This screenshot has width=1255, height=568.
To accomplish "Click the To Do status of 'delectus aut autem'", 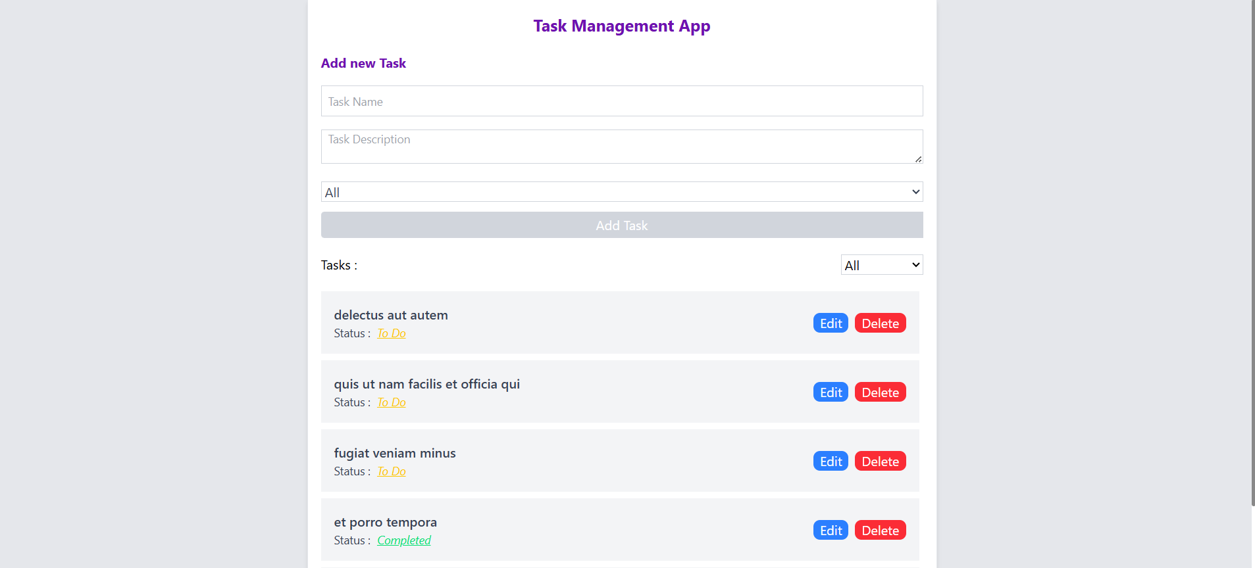I will click(x=392, y=333).
